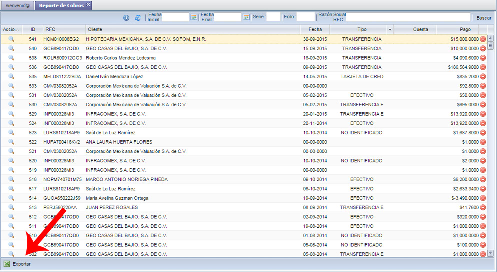
Task: Delete the row with ID 540
Action: (x=483, y=48)
